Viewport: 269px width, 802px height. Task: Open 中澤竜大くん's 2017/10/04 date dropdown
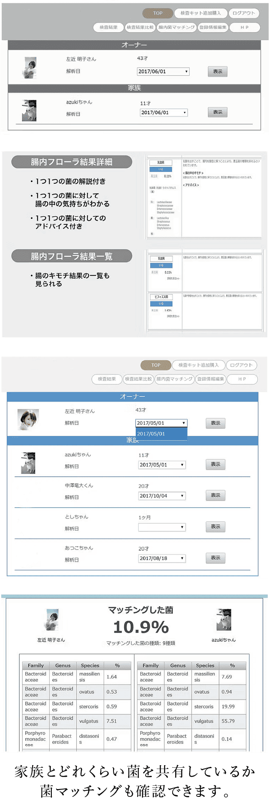pos(162,496)
